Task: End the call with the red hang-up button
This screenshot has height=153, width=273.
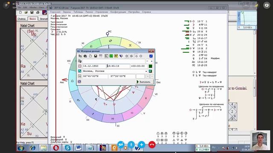Action: [152, 144]
